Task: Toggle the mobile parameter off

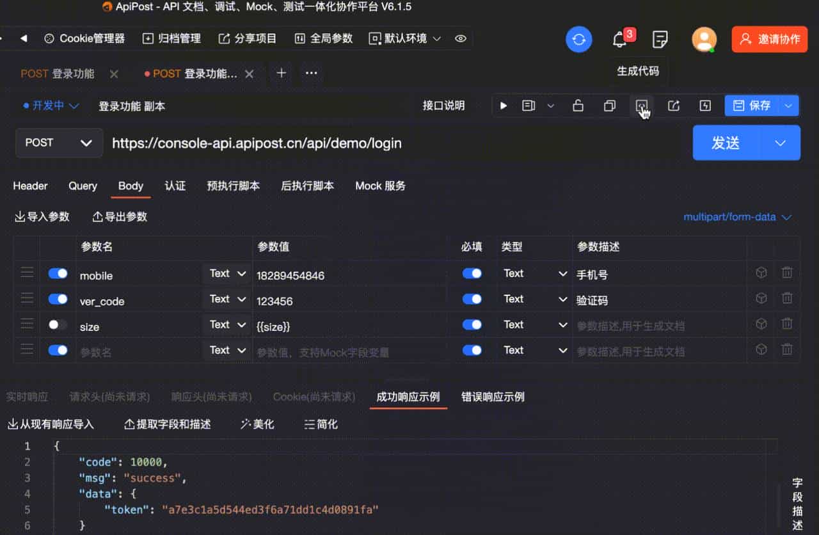Action: (x=57, y=273)
